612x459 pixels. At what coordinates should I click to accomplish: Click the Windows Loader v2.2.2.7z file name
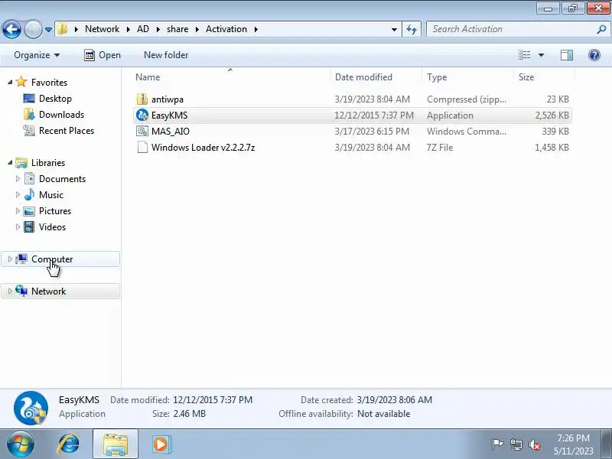tap(203, 147)
